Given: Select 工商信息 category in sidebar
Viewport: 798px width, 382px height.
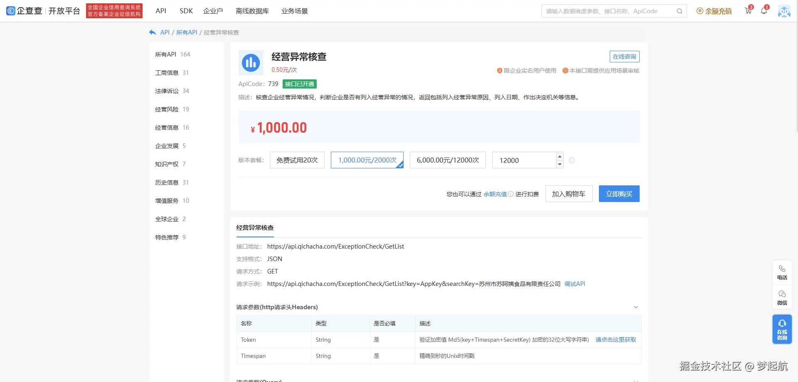Looking at the screenshot, I should click(x=172, y=73).
